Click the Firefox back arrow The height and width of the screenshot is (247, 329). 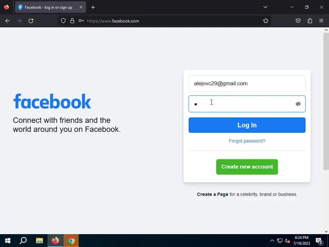pyautogui.click(x=8, y=21)
